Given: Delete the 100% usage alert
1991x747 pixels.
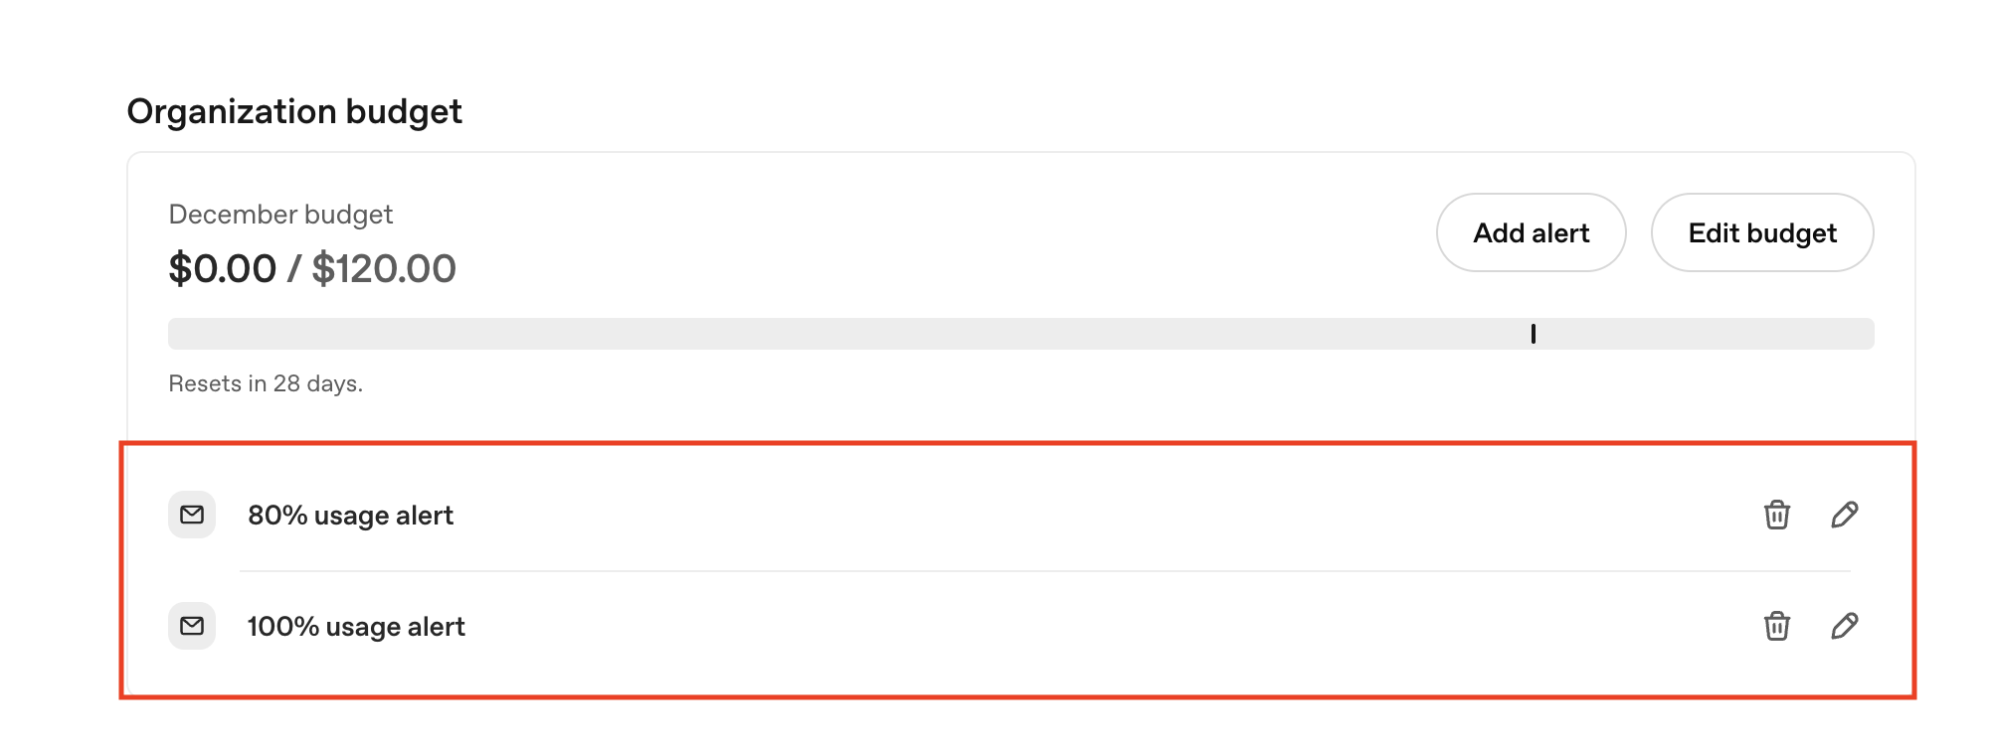Looking at the screenshot, I should pos(1776,626).
